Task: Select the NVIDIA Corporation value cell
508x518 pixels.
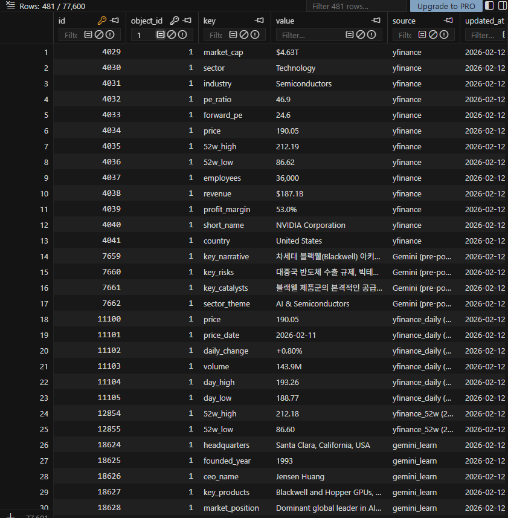Action: pos(310,225)
